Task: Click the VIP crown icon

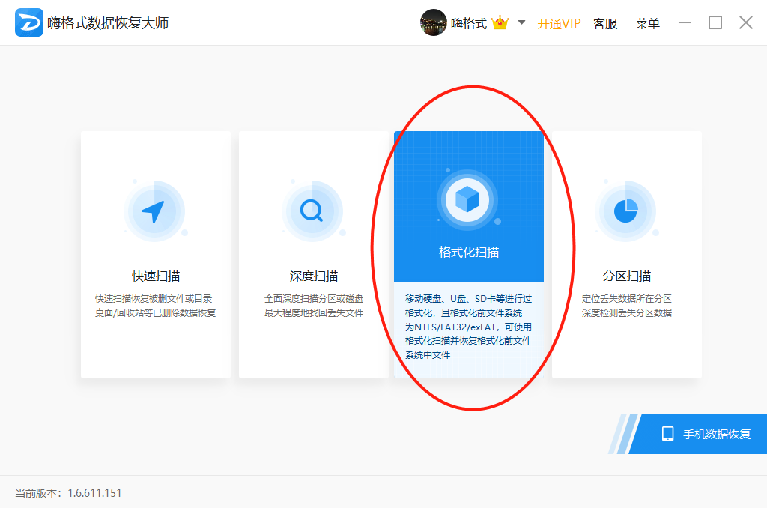Action: pos(500,22)
